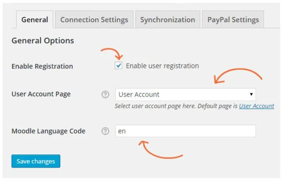The height and width of the screenshot is (181, 284).
Task: Click the dropdown's black triangle arrow
Action: tap(251, 94)
